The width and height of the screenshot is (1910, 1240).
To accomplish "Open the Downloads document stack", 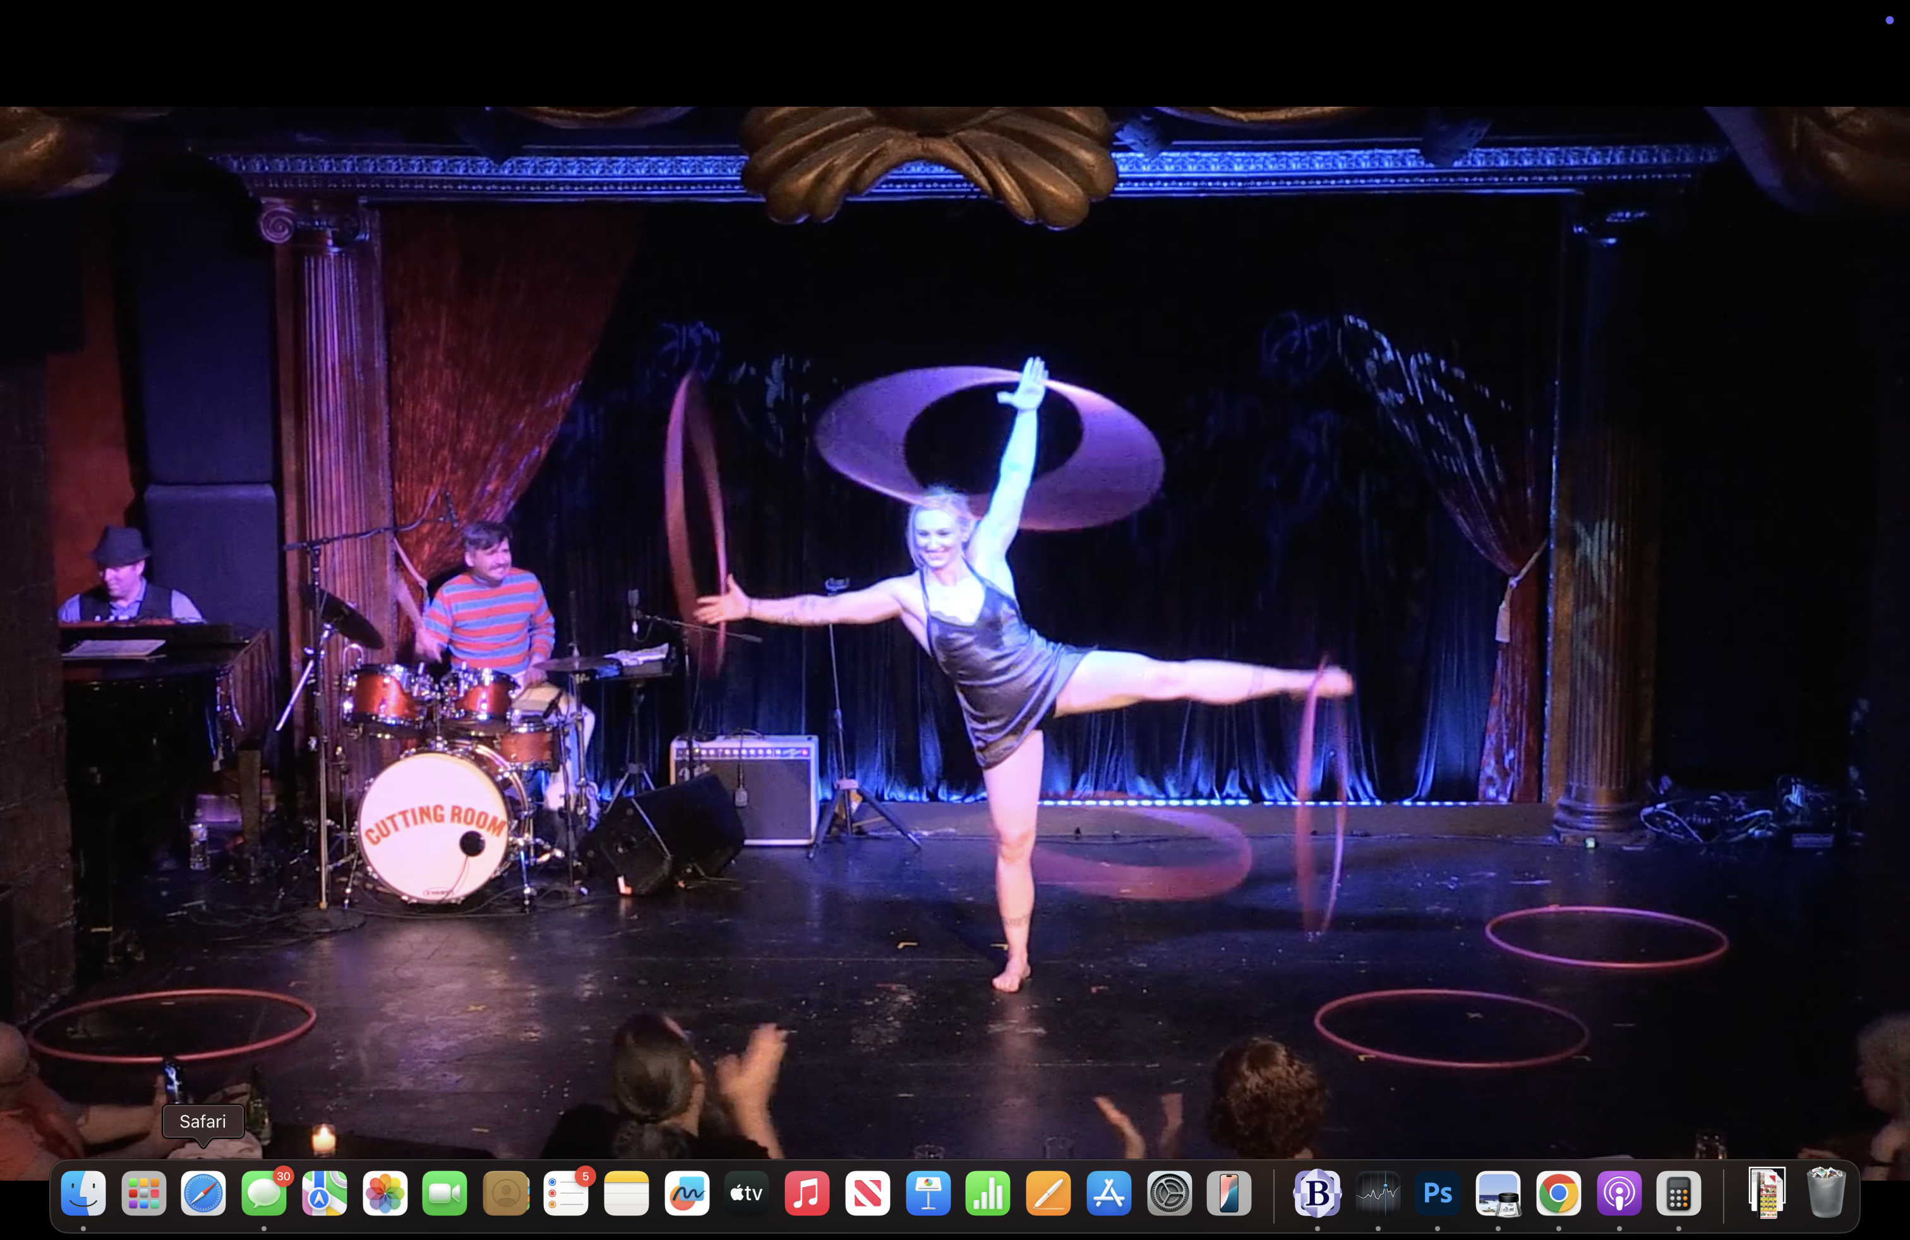I will (1765, 1195).
